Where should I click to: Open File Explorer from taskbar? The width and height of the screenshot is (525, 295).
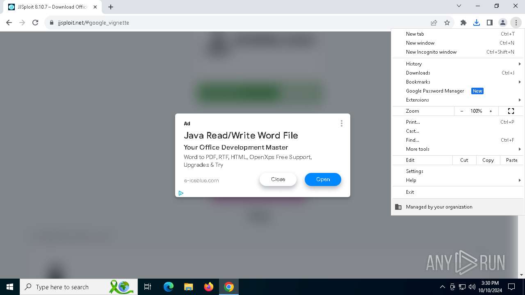188,287
